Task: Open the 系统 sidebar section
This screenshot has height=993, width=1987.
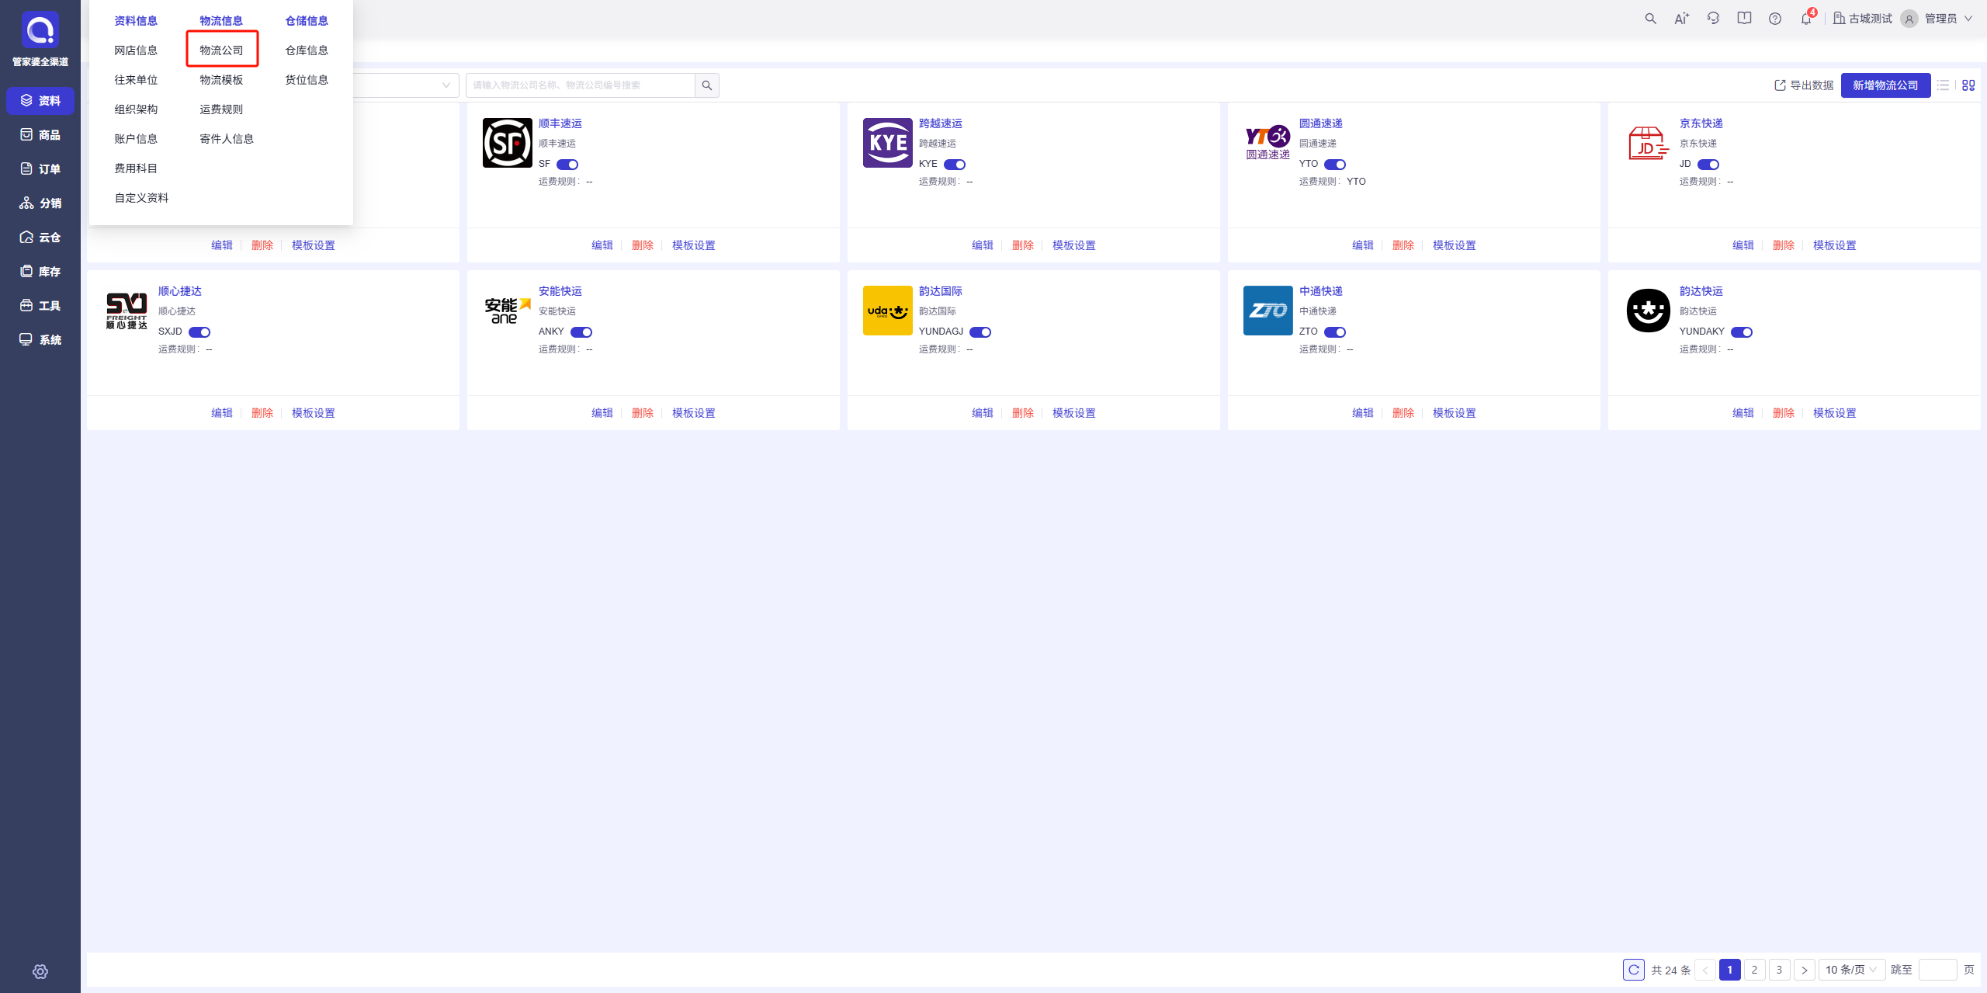Action: 40,339
